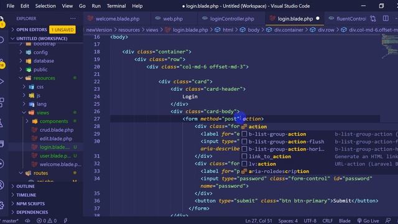Open Terminal menu

[116, 6]
